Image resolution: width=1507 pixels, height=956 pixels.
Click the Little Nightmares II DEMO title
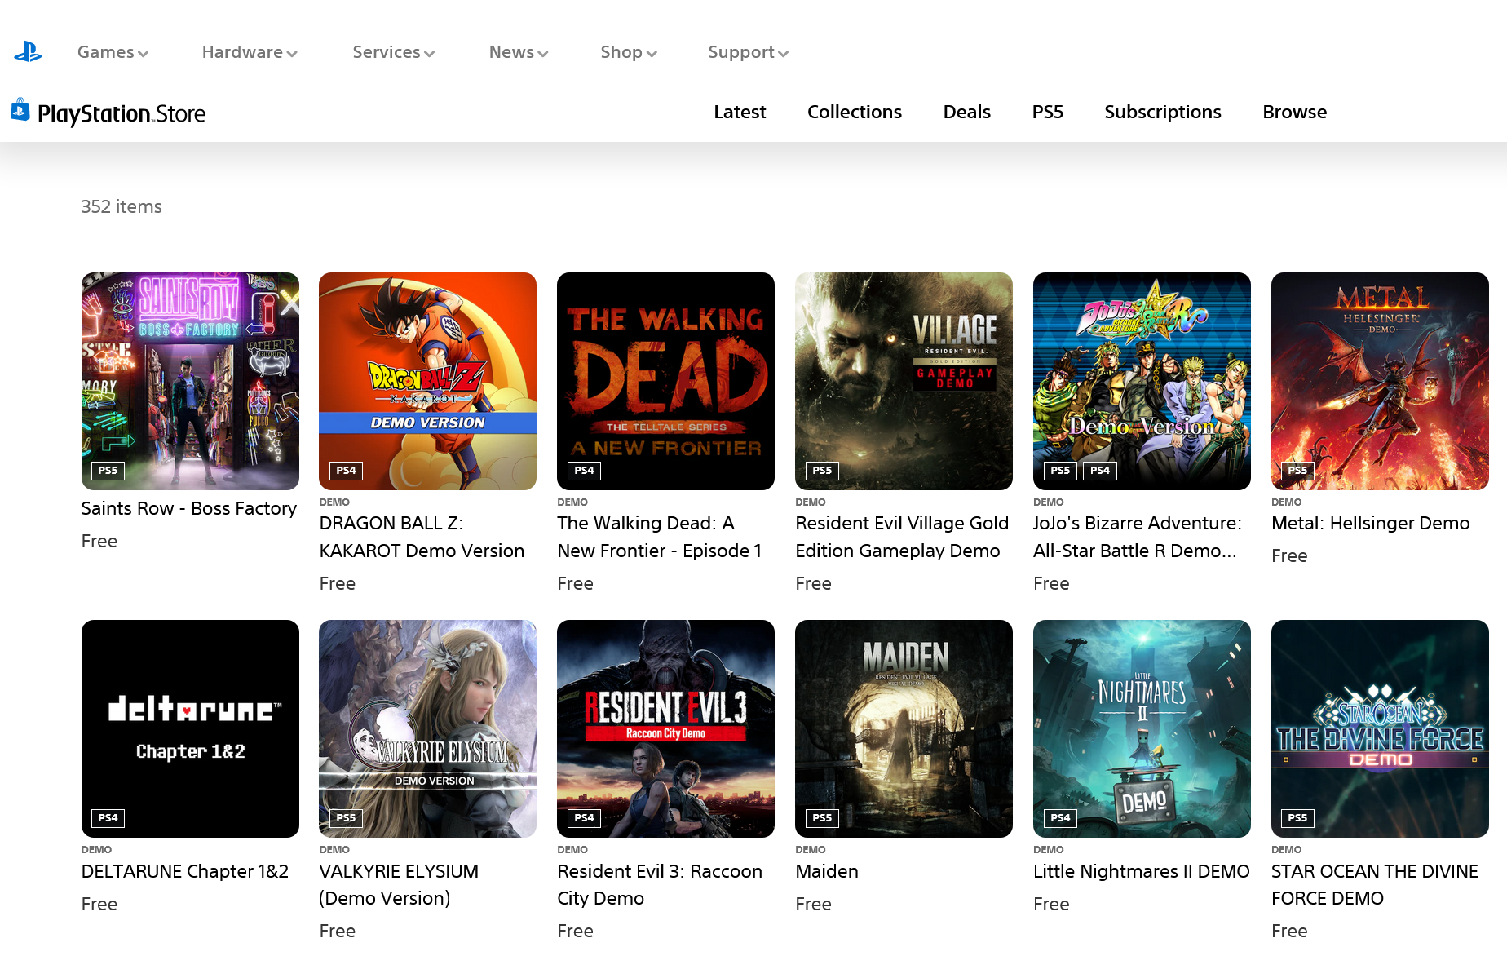point(1142,871)
